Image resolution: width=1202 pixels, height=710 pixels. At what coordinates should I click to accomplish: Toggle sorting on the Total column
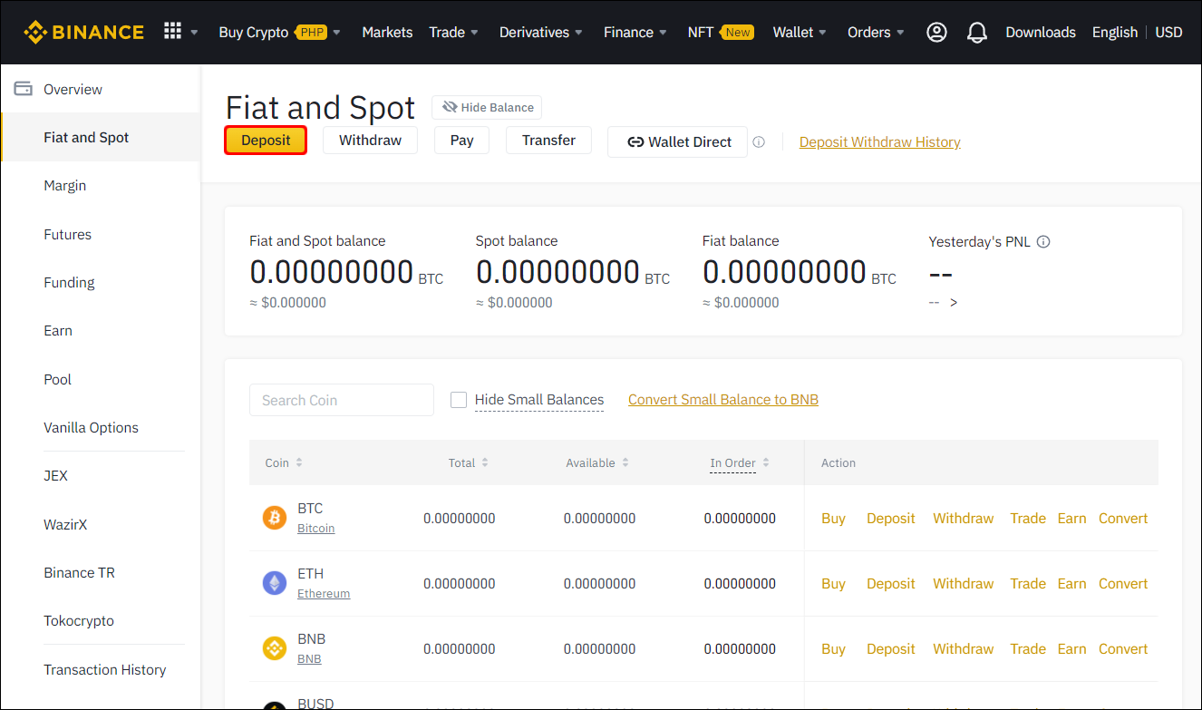(x=484, y=462)
